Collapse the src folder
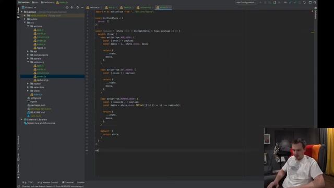The image size is (334, 188). tap(25, 22)
